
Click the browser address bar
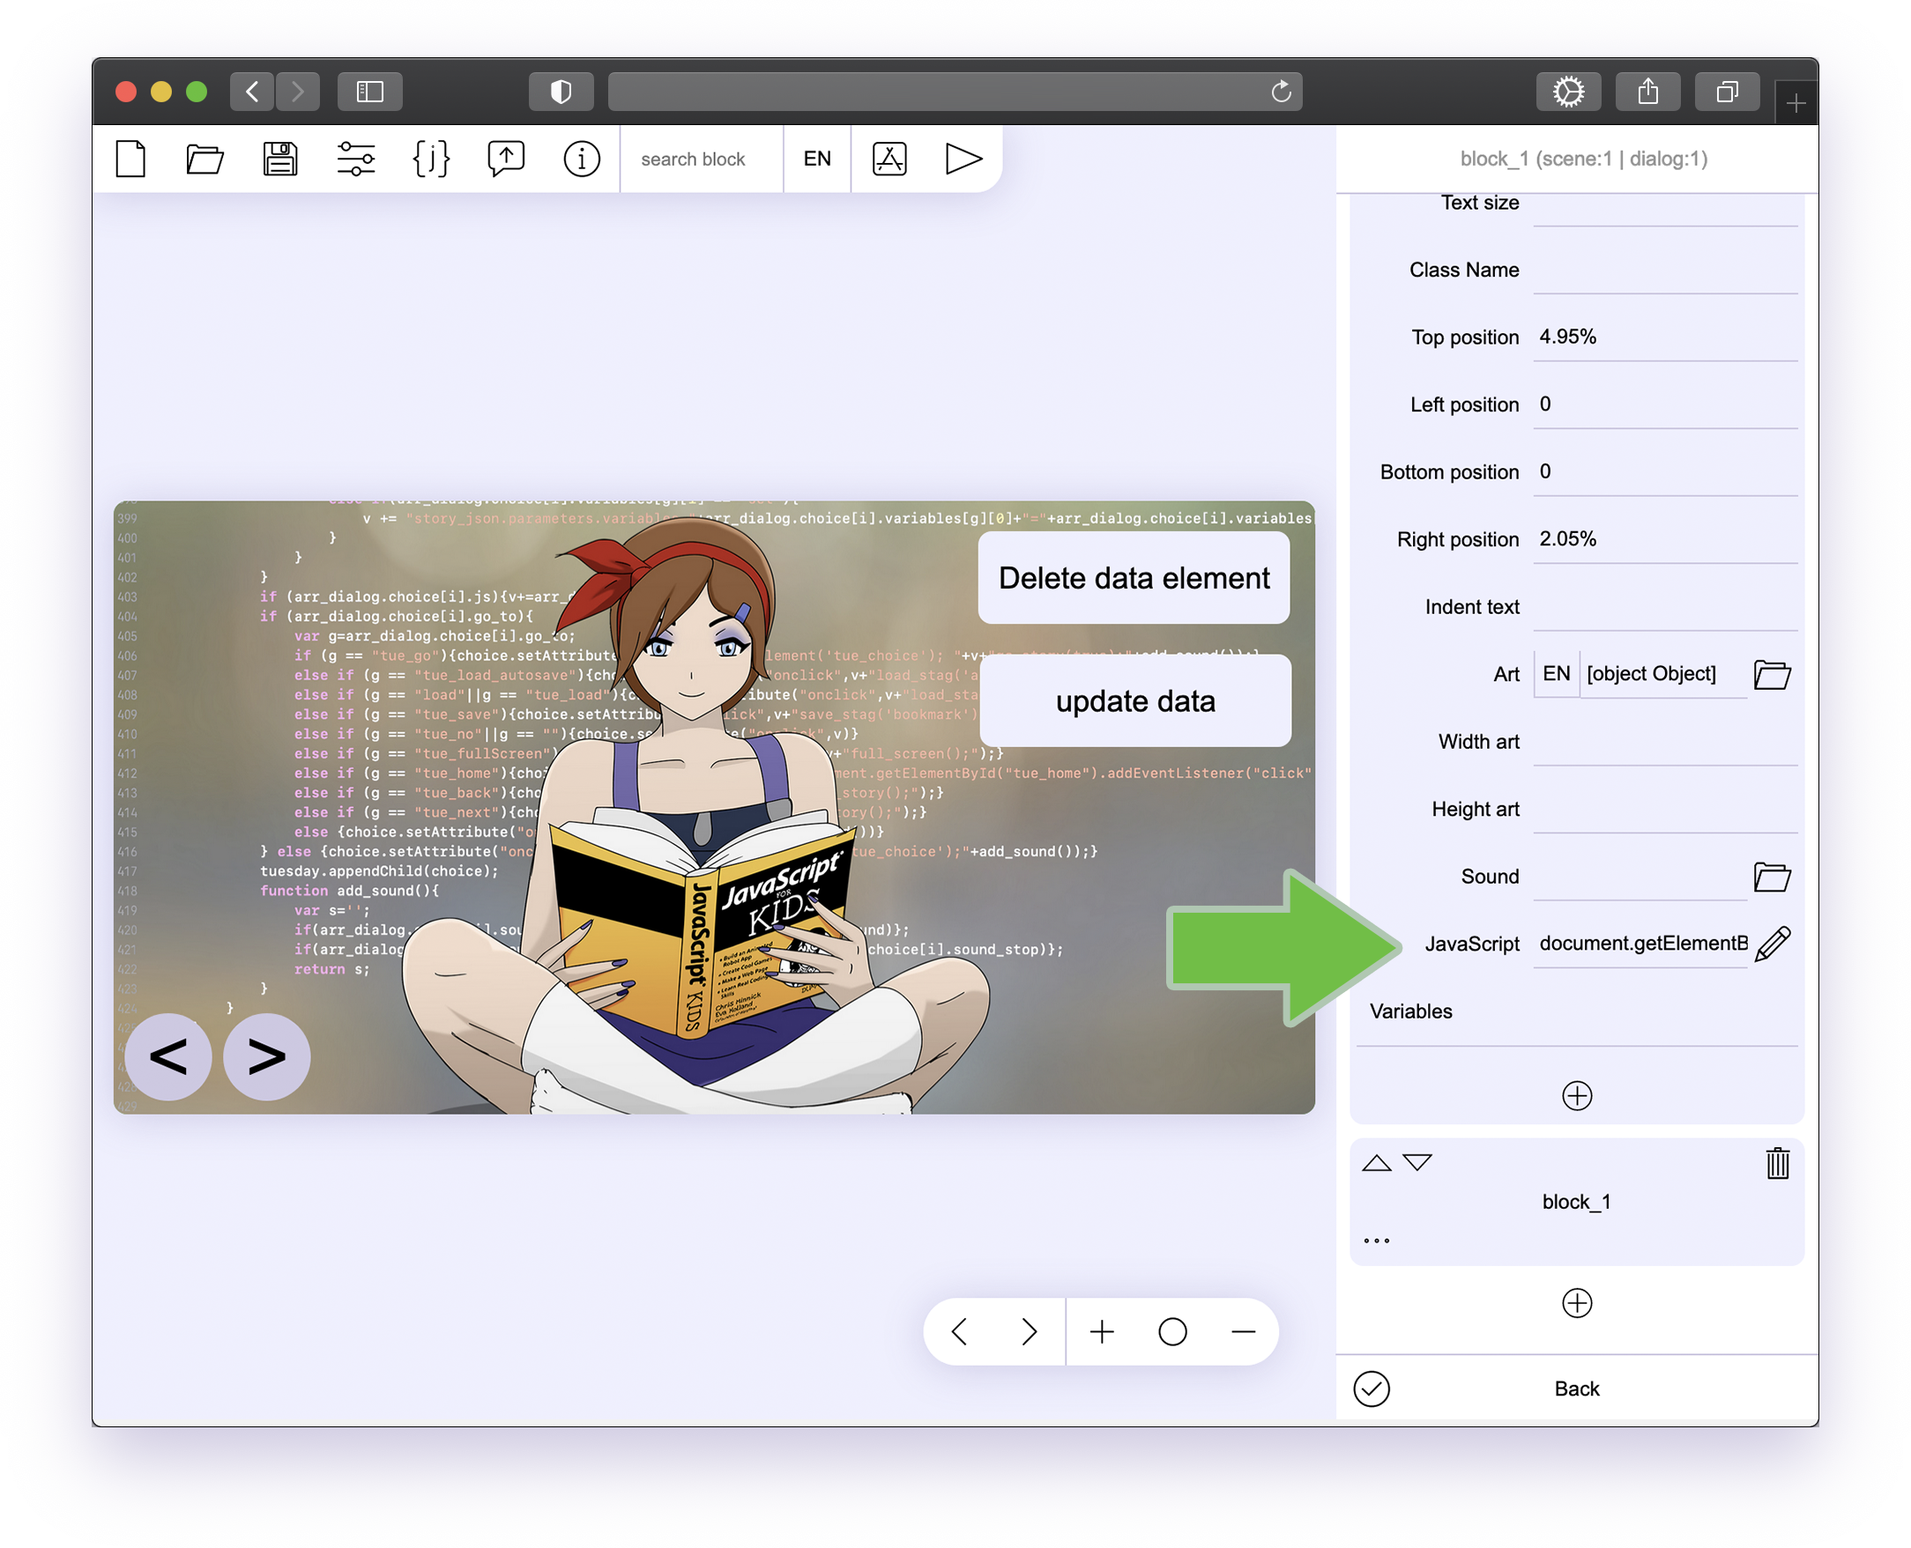954,92
